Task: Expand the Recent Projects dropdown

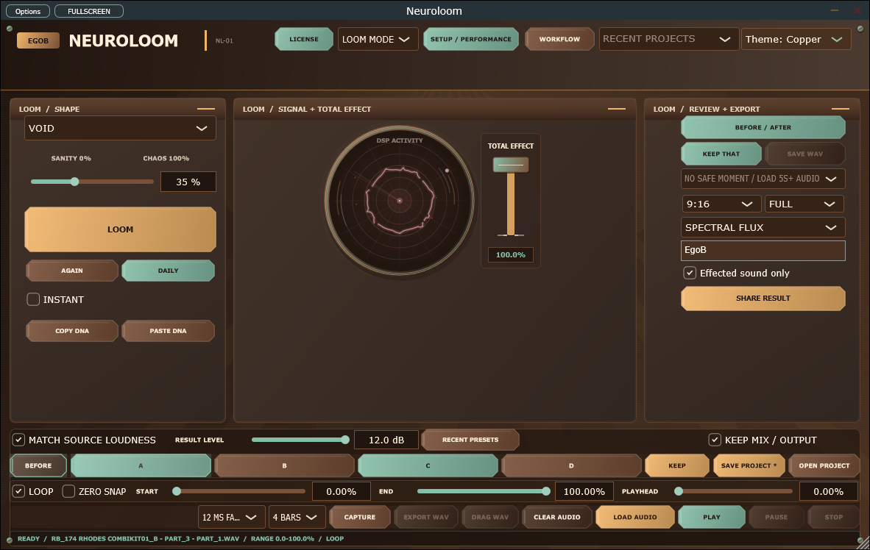Action: click(x=668, y=39)
